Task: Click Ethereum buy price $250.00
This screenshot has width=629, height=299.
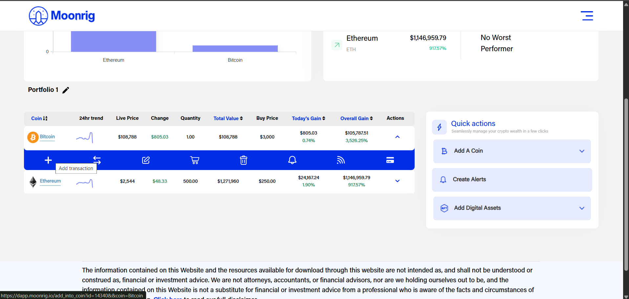Action: (x=267, y=181)
